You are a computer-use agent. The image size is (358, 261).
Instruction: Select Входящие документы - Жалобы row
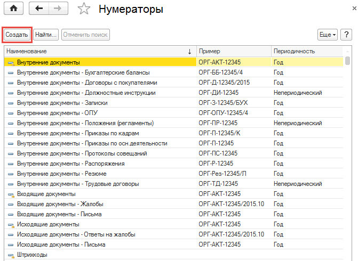173,204
